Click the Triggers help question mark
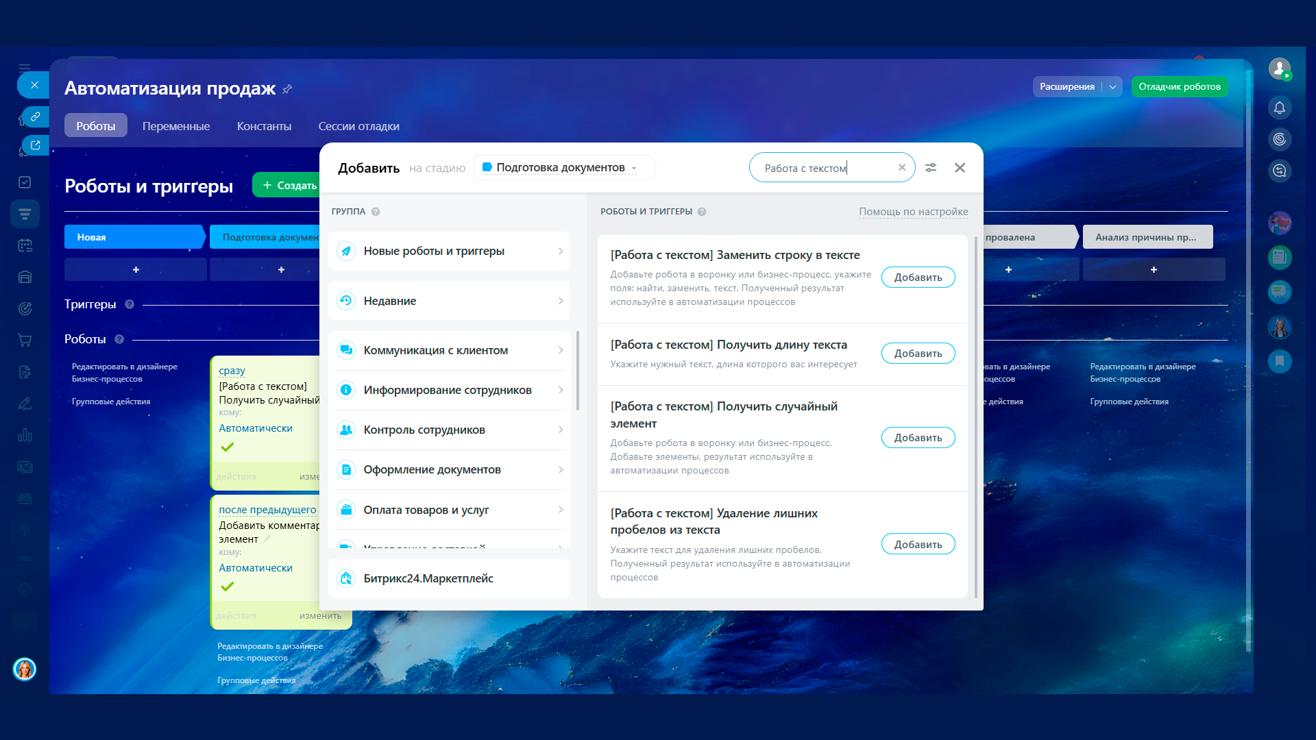 point(130,304)
